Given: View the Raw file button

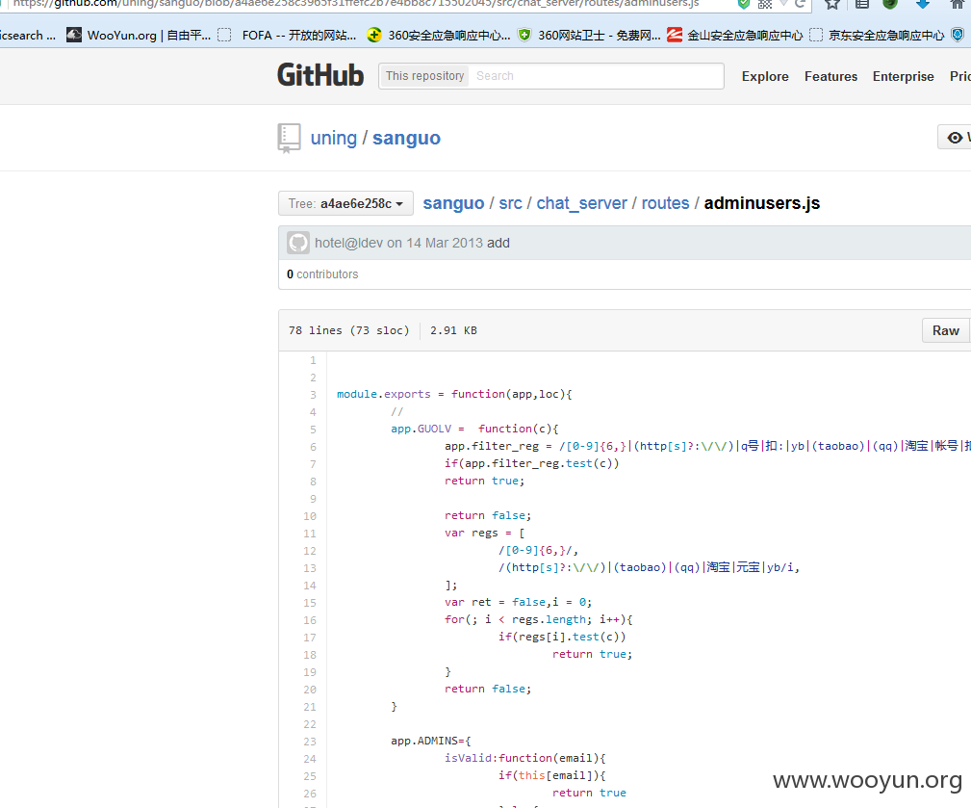Looking at the screenshot, I should point(946,330).
